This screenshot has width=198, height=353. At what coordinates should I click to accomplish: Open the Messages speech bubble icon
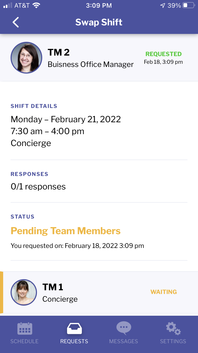point(124,328)
